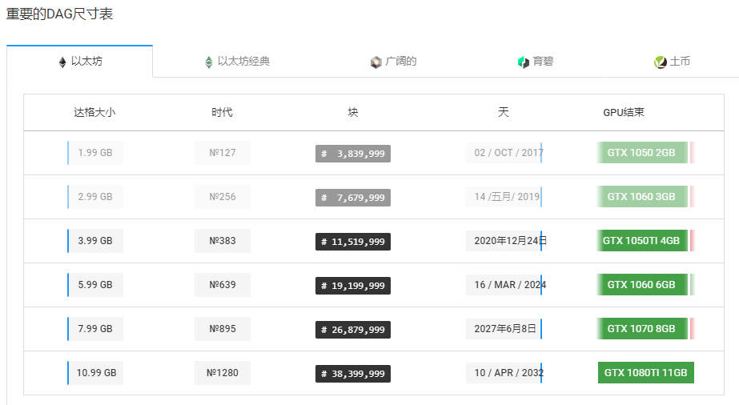Click epoch №639 cell
Viewport: 739px width, 405px height.
(223, 284)
